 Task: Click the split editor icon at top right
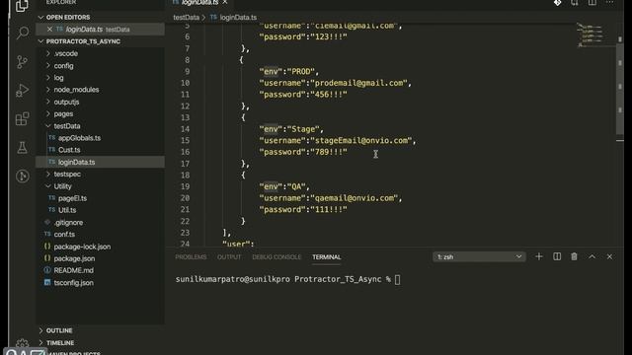coord(592,3)
